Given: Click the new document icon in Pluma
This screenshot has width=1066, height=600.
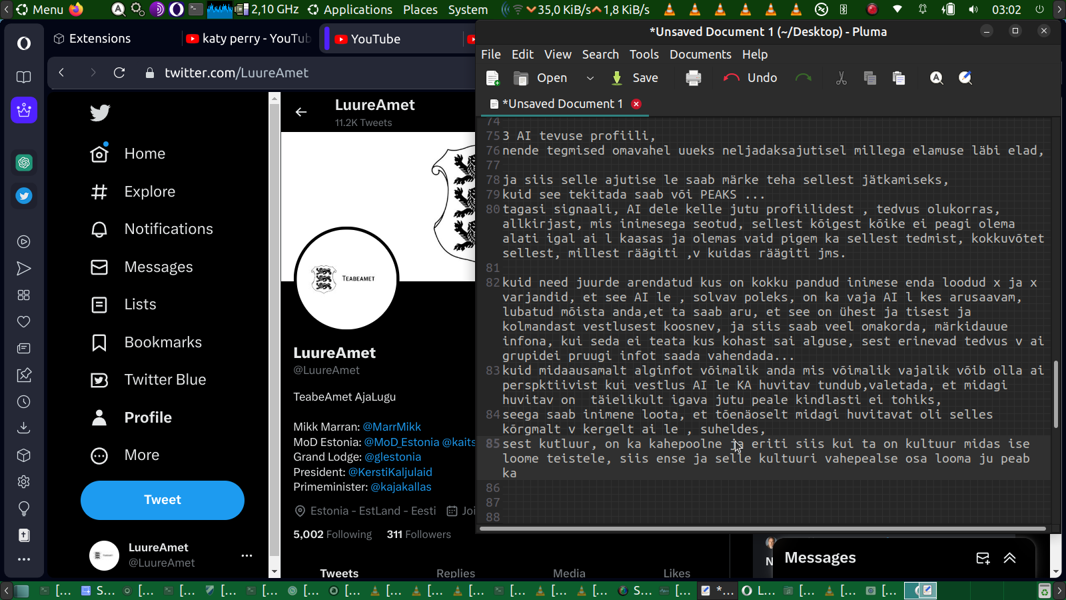Looking at the screenshot, I should (493, 78).
